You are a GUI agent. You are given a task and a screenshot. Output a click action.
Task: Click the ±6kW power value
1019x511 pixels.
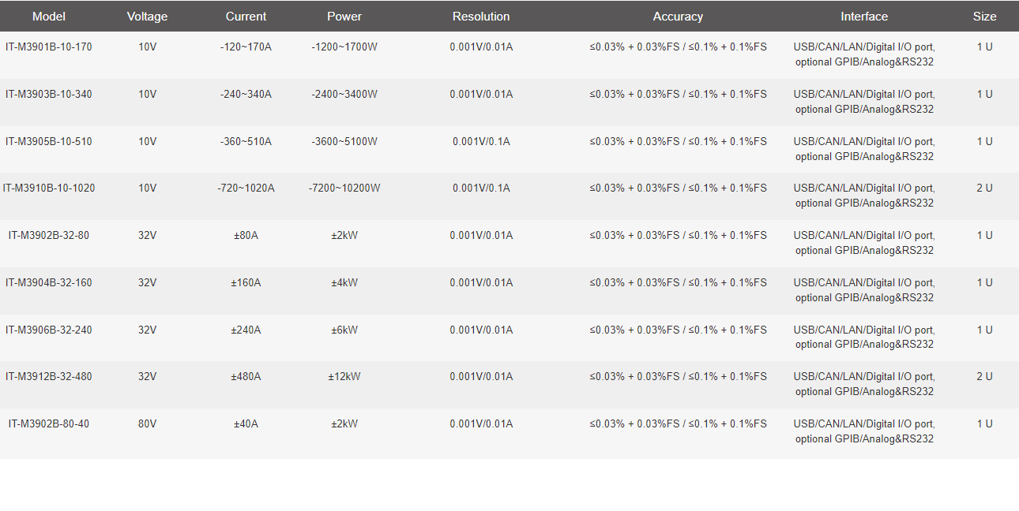pos(344,330)
